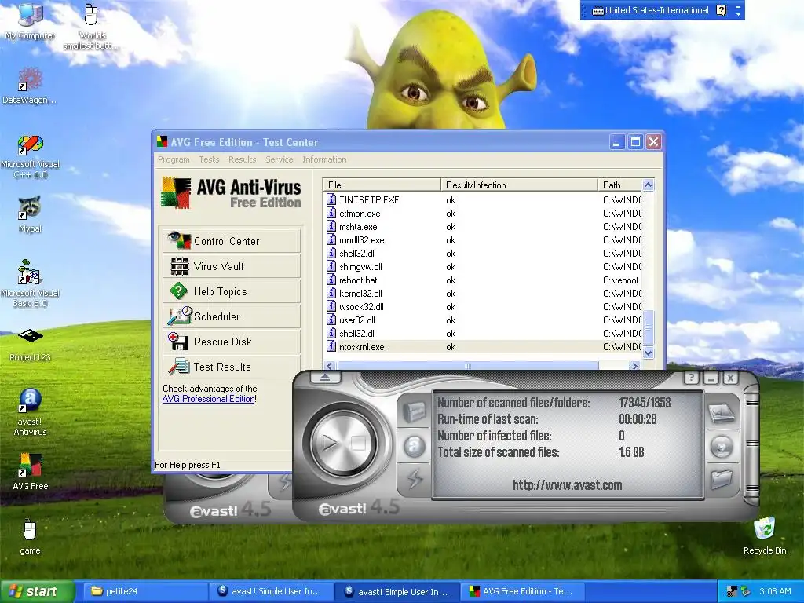The height and width of the screenshot is (603, 804).
Task: Click United States-International language bar
Action: tap(650, 10)
